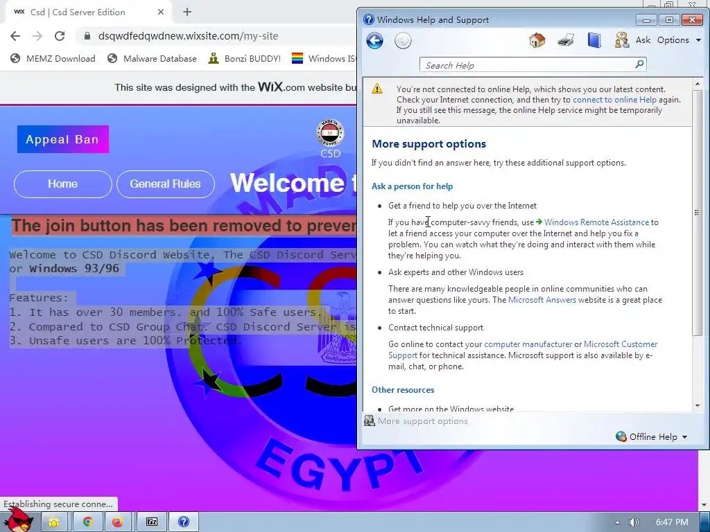Click the Welcome heading on Csd site
This screenshot has width=710, height=532.
(293, 183)
